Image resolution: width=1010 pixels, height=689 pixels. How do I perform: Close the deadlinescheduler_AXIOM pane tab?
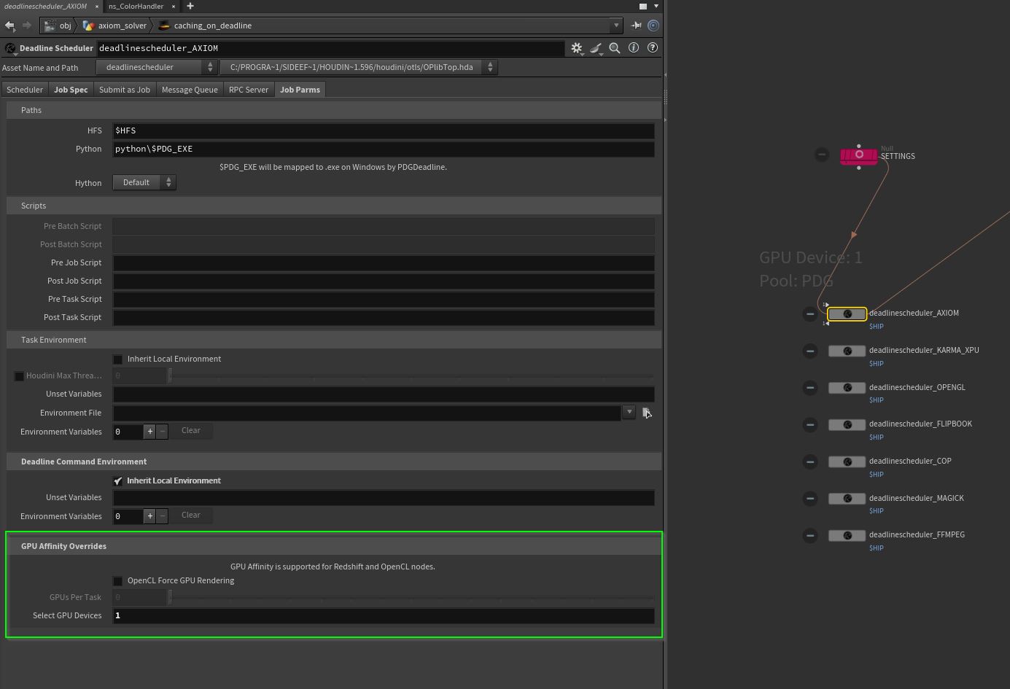[x=96, y=7]
